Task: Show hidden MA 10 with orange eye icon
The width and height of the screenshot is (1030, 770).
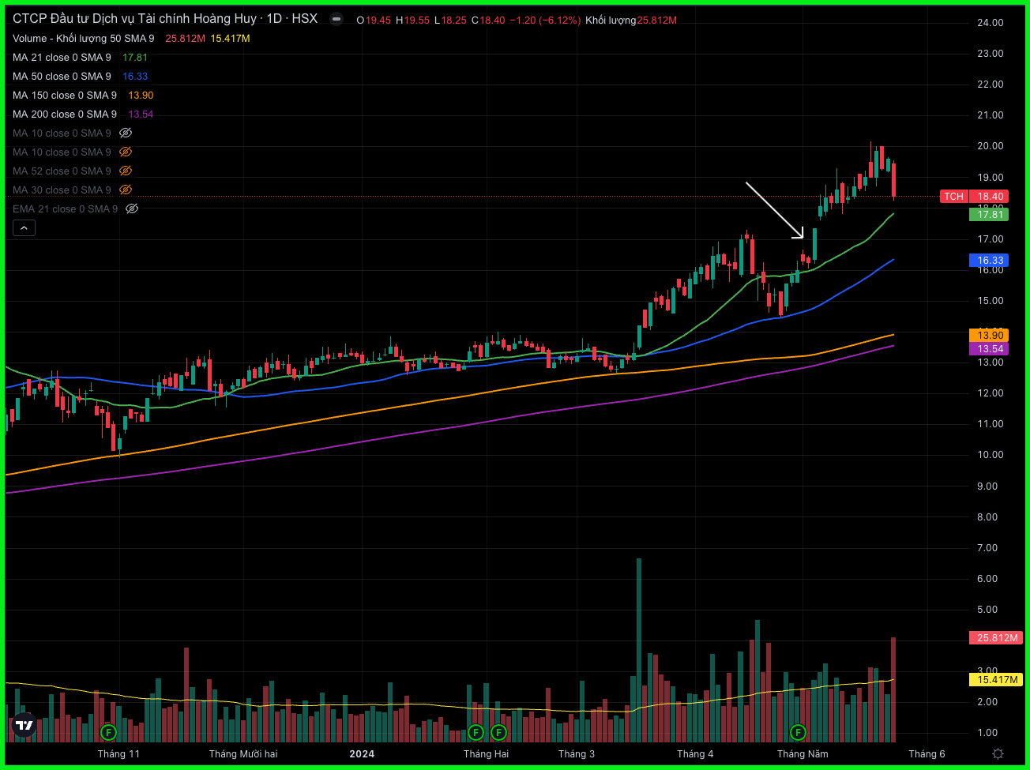Action: click(x=126, y=152)
